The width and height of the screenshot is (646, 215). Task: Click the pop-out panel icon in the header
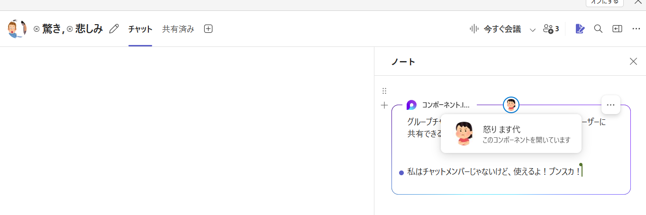pos(617,29)
